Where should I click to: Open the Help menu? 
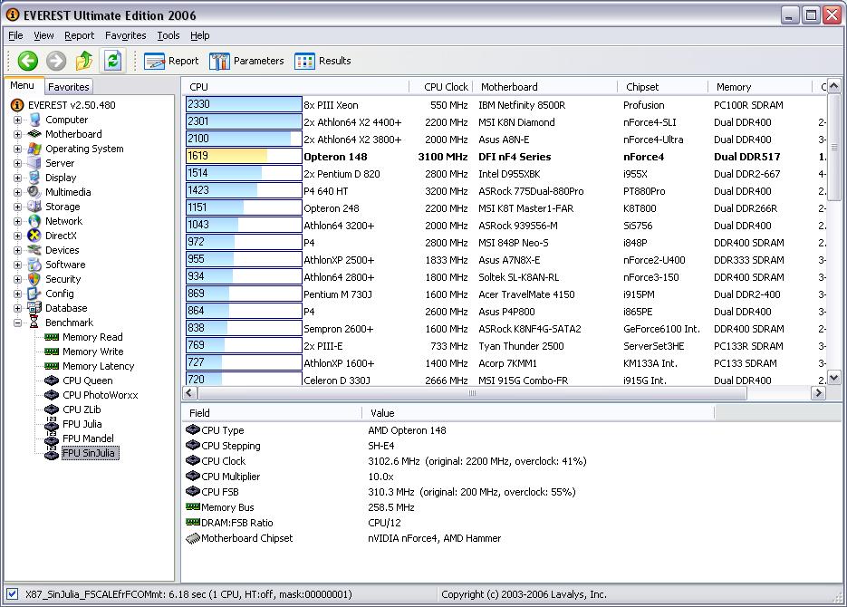(x=200, y=35)
